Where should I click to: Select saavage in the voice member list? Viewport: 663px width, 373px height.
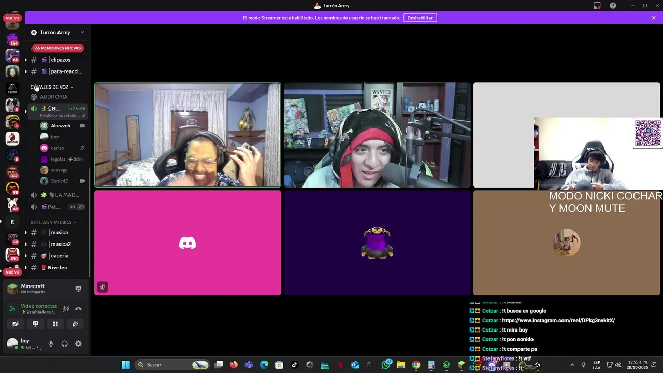pyautogui.click(x=63, y=170)
